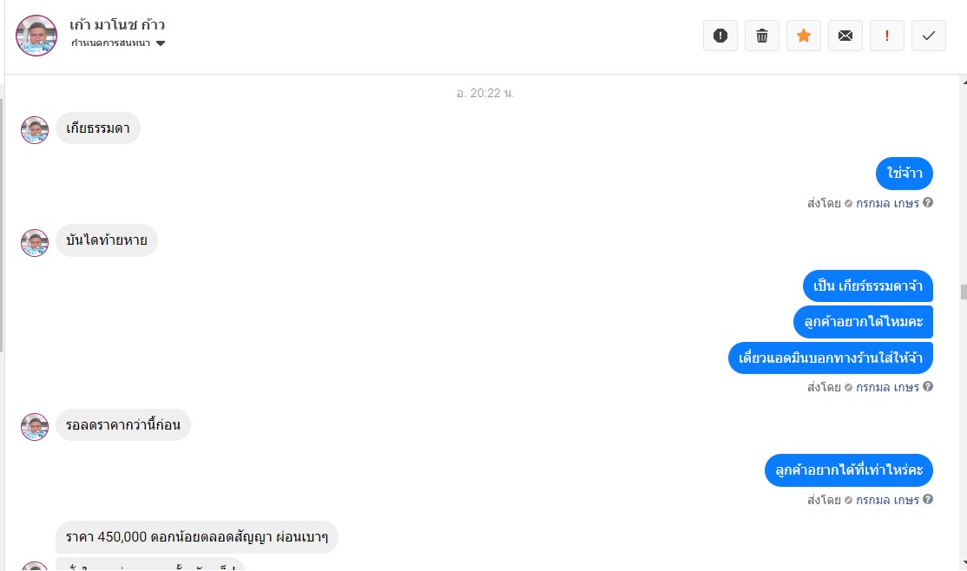967x571 pixels.
Task: Click help icon under ลูกค้าอยากได้ที่เท่าไหร่คะ sender line
Action: 928,500
